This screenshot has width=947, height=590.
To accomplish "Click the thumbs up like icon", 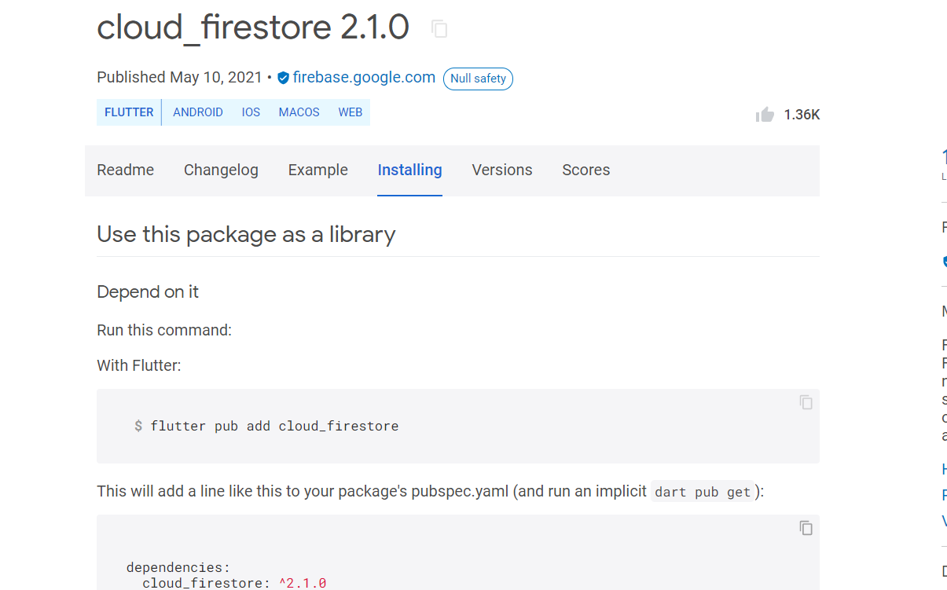I will click(x=765, y=115).
